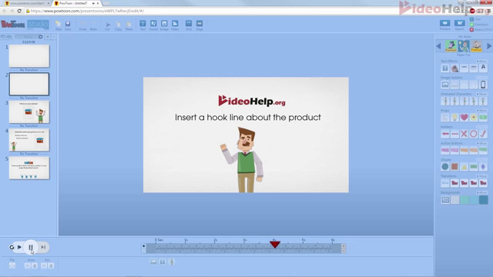Add the circle shape
Screen dimensions: 493x277
[x=445, y=167]
